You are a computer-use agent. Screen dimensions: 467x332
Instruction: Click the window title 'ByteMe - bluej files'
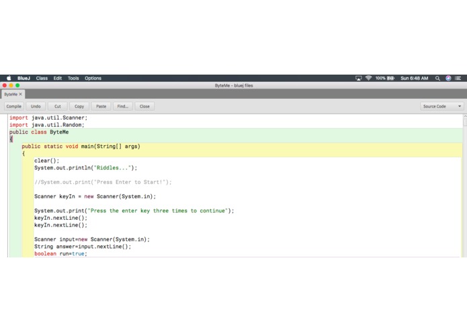tap(234, 85)
